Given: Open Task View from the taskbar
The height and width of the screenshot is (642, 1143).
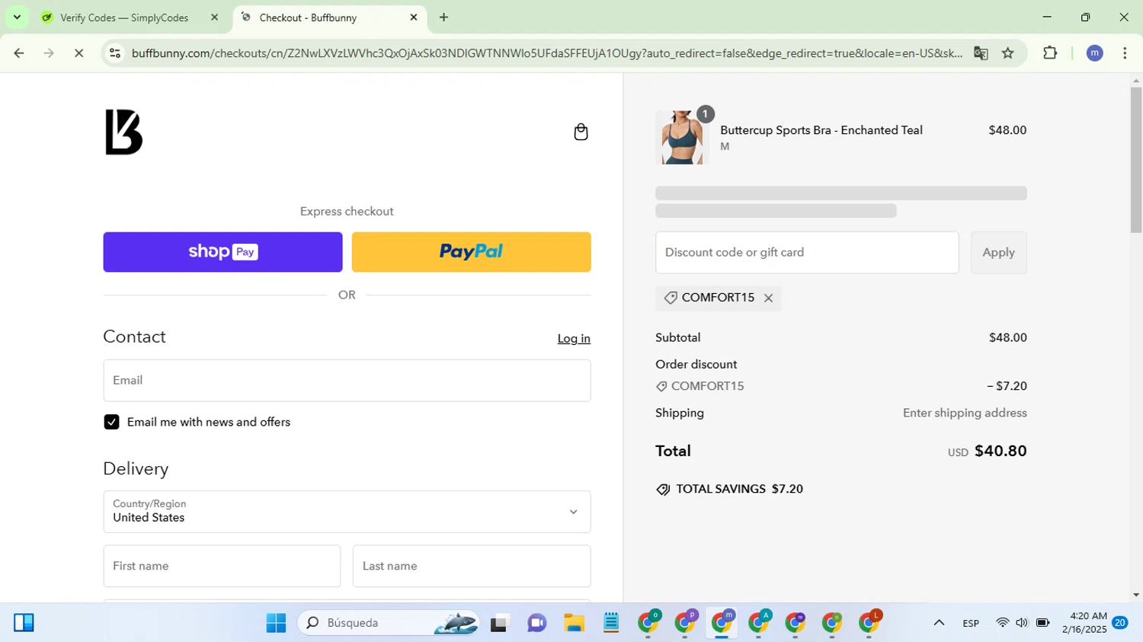Looking at the screenshot, I should tap(499, 623).
